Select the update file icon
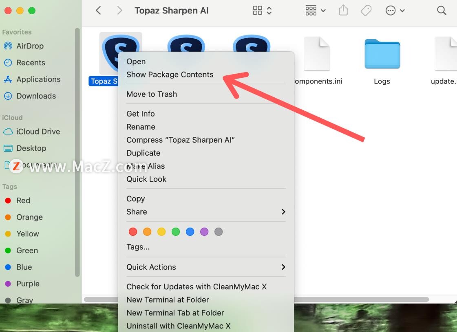Screen dimensions: 457x332 [446, 54]
